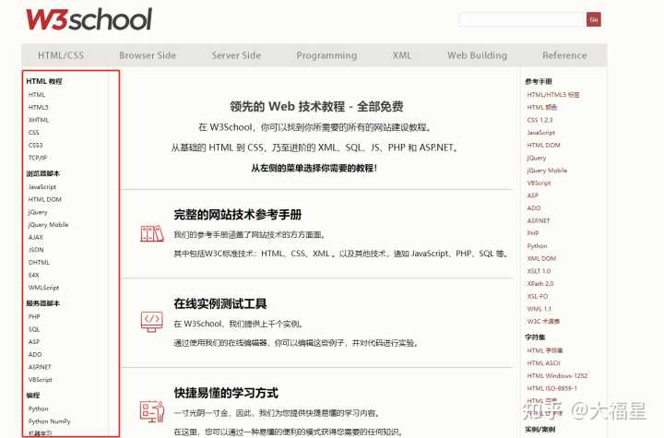
Task: Open HTML5 tutorial in left sidebar
Action: 38,107
